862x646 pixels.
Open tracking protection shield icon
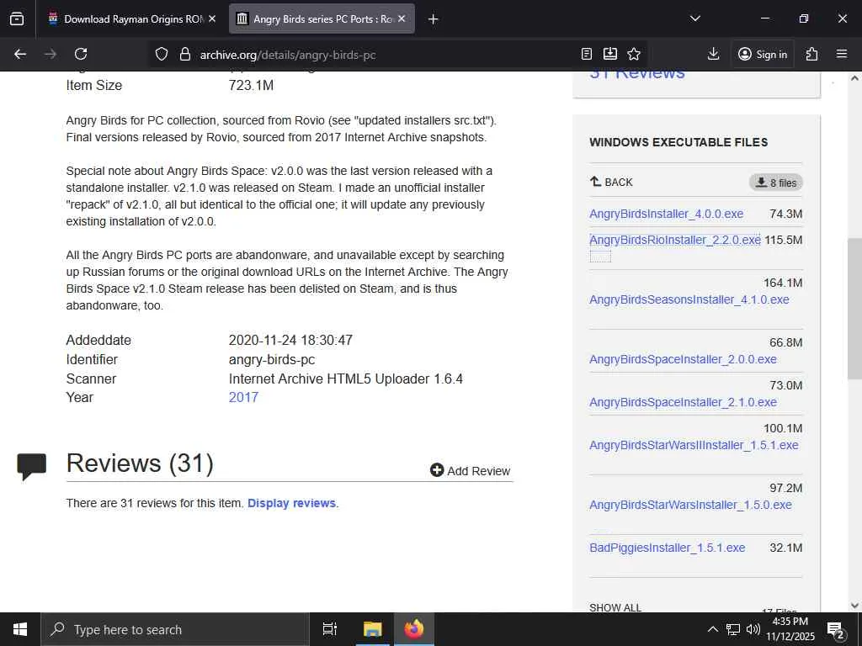161,54
